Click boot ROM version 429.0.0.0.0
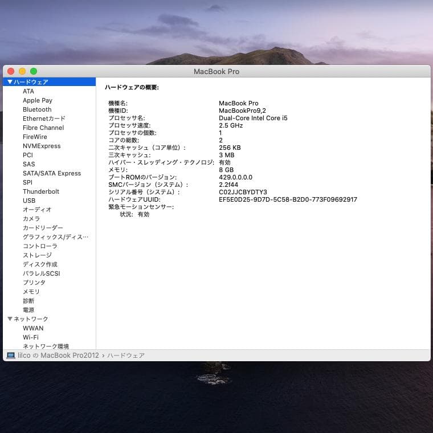This screenshot has width=433, height=433. pos(235,177)
